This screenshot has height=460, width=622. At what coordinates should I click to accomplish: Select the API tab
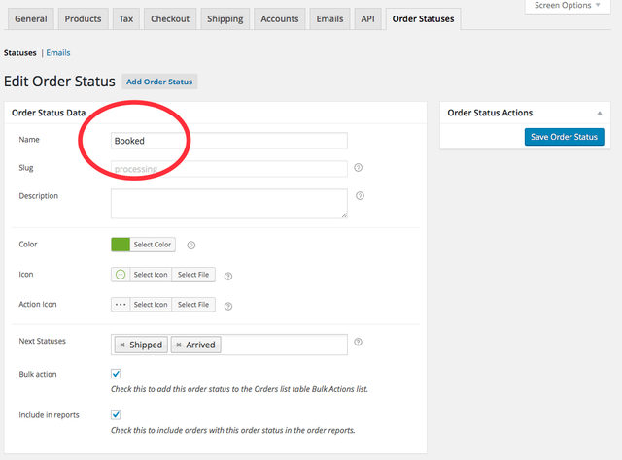pyautogui.click(x=367, y=19)
